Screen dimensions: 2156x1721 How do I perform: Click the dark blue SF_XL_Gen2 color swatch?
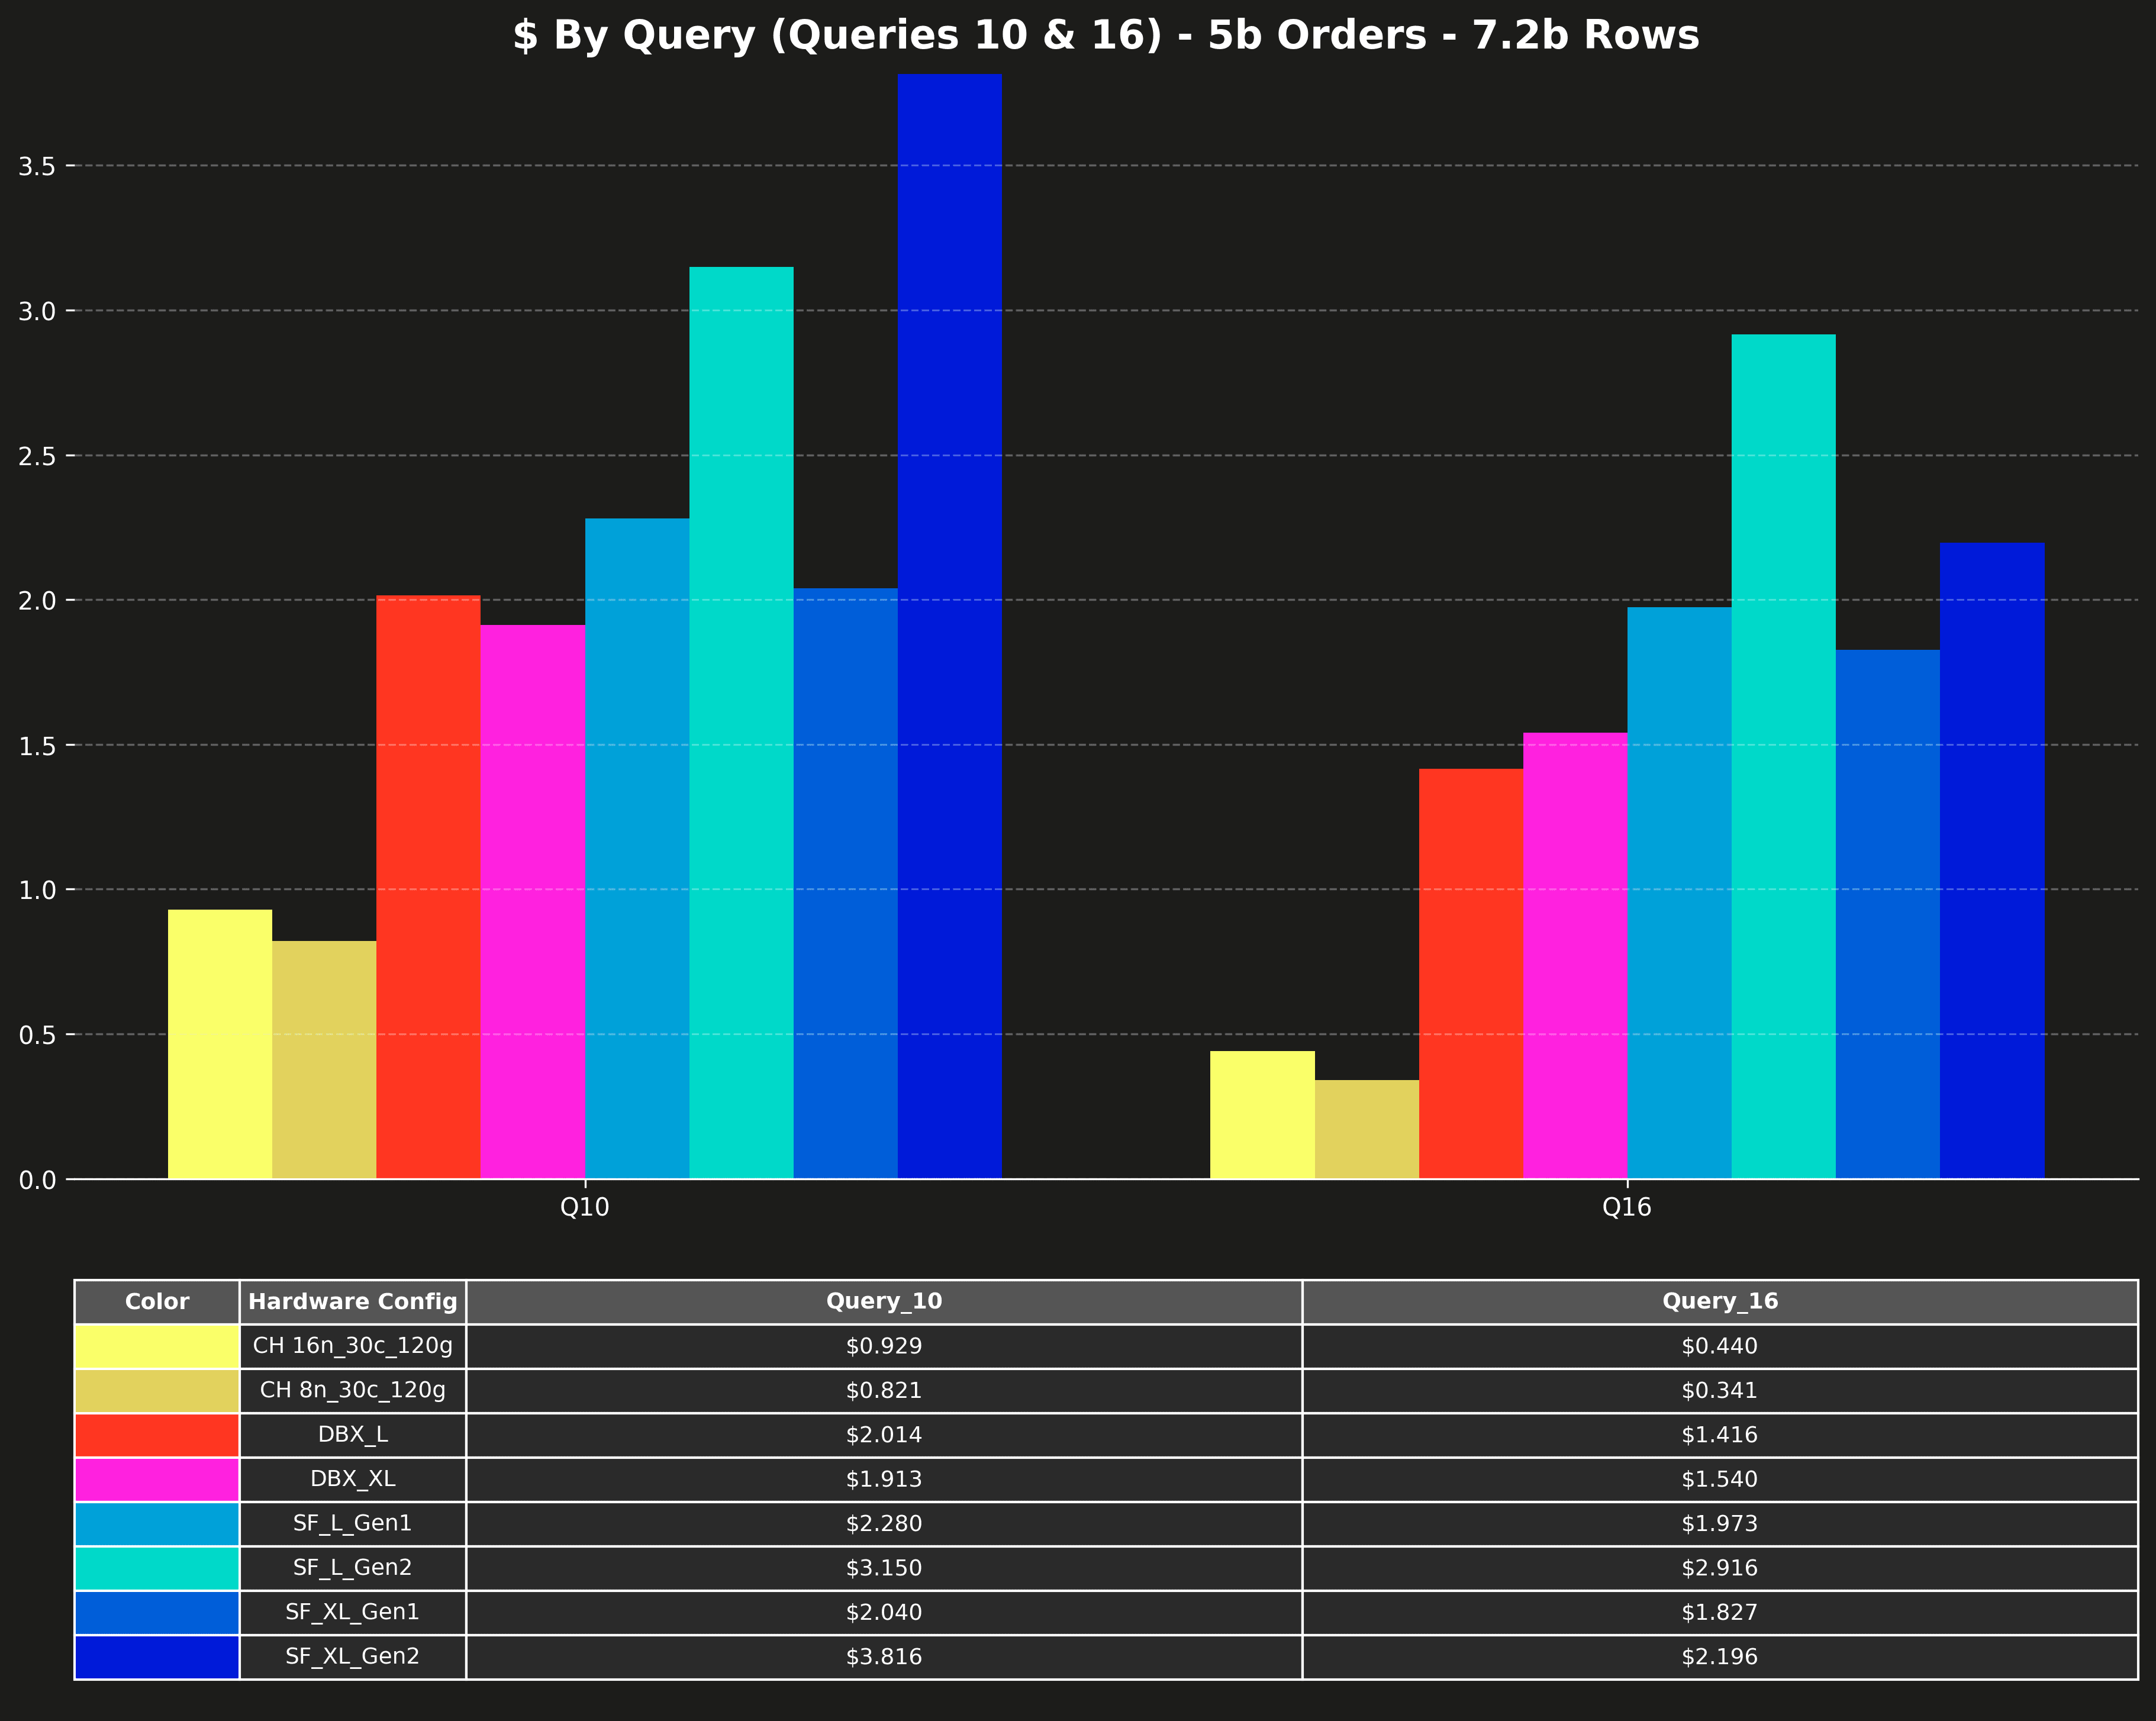pos(157,1656)
